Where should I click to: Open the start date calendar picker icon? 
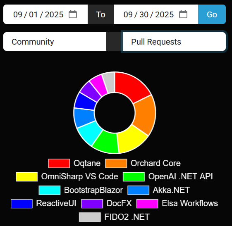click(73, 14)
